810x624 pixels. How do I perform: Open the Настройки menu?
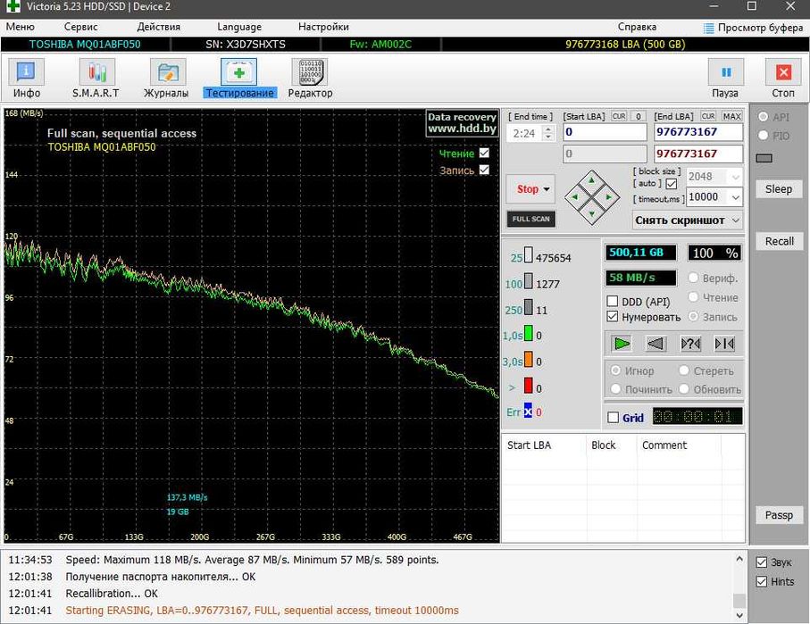click(x=323, y=27)
